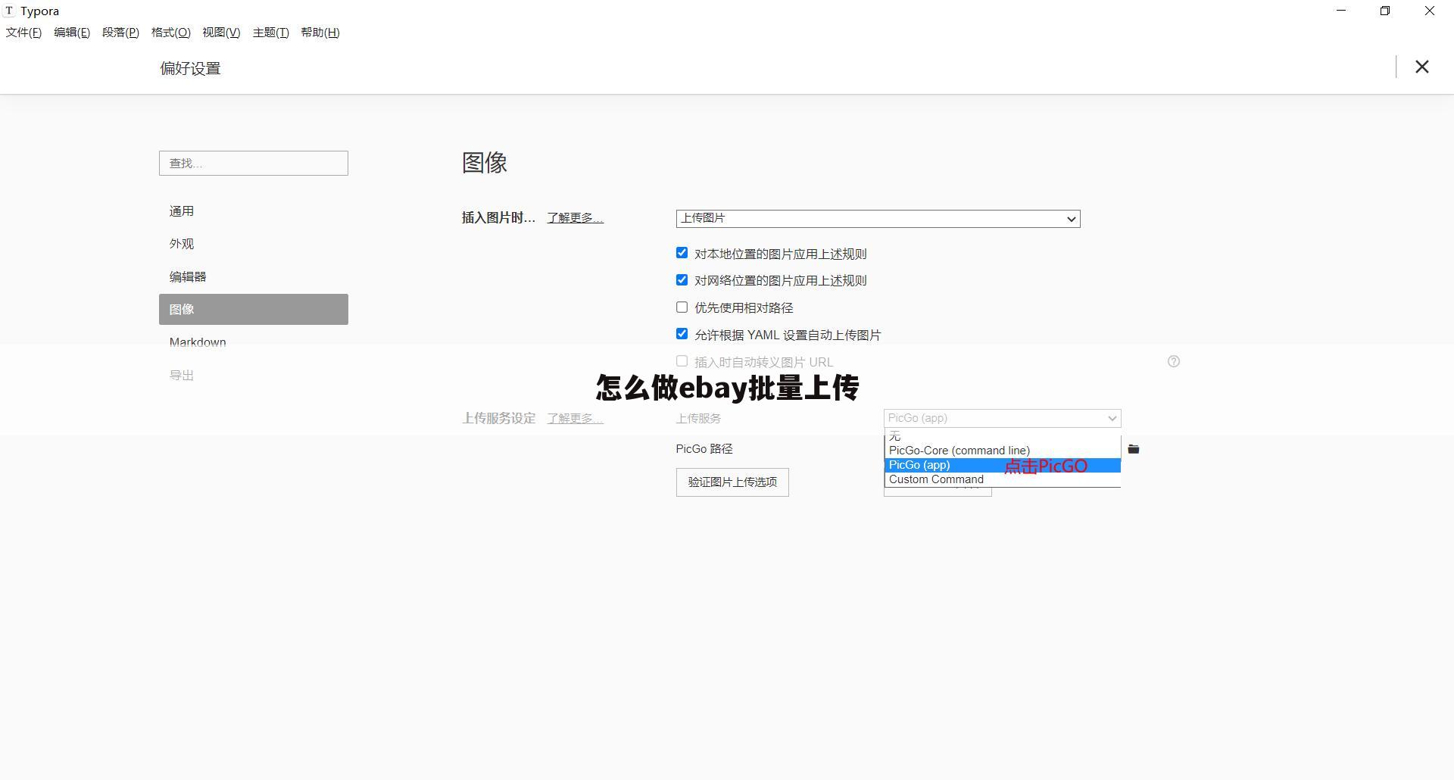Disable 允许根据 YAML 设置自动上传图片
The height and width of the screenshot is (780, 1454).
682,333
